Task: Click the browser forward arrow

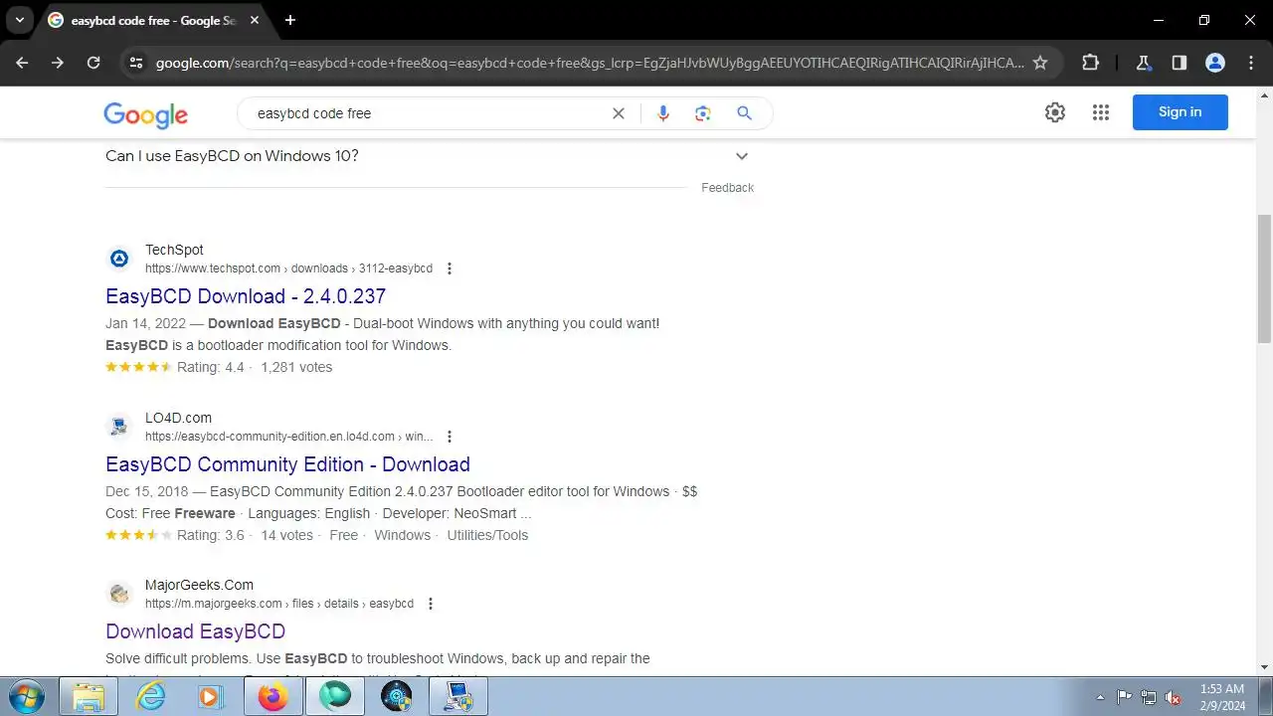Action: [x=58, y=63]
